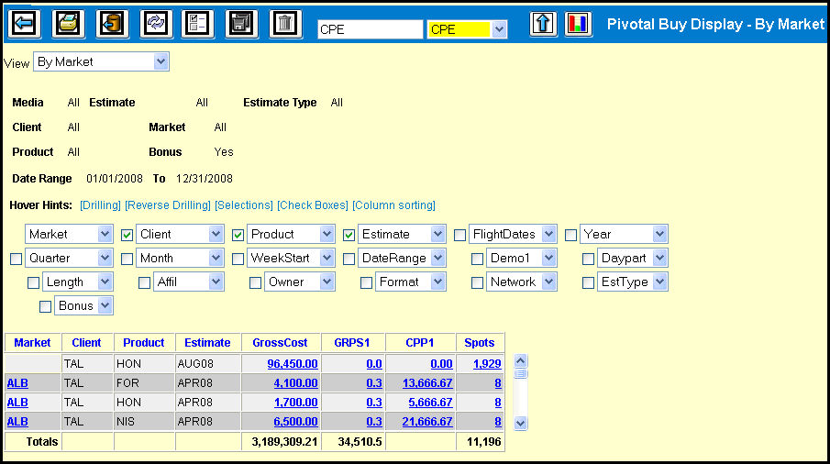Uncheck the Estimate checkbox
The image size is (830, 464).
tap(349, 235)
